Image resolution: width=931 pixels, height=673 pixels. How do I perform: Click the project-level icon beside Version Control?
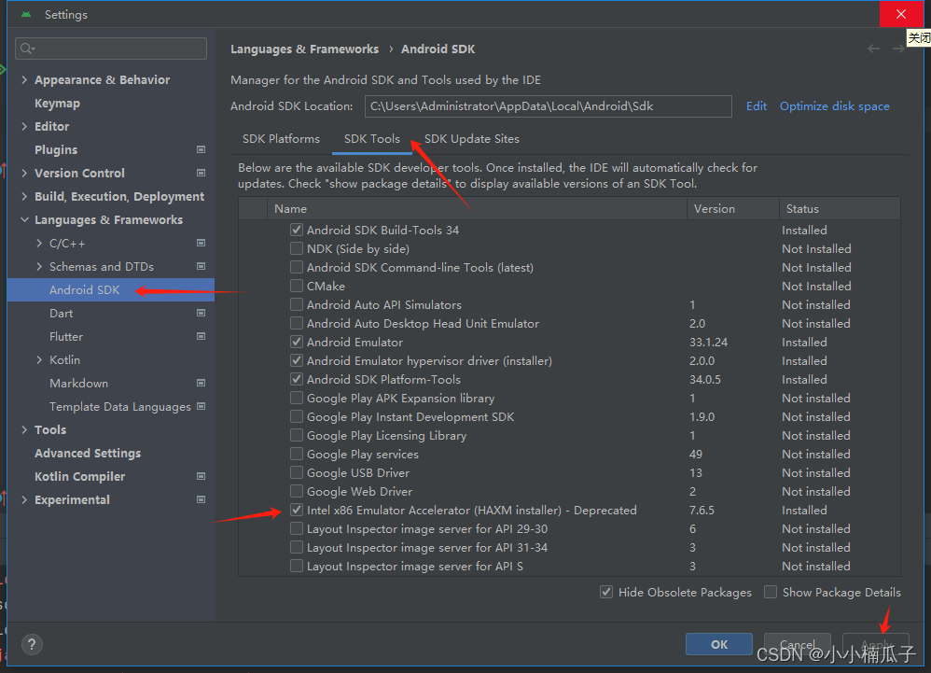point(201,173)
